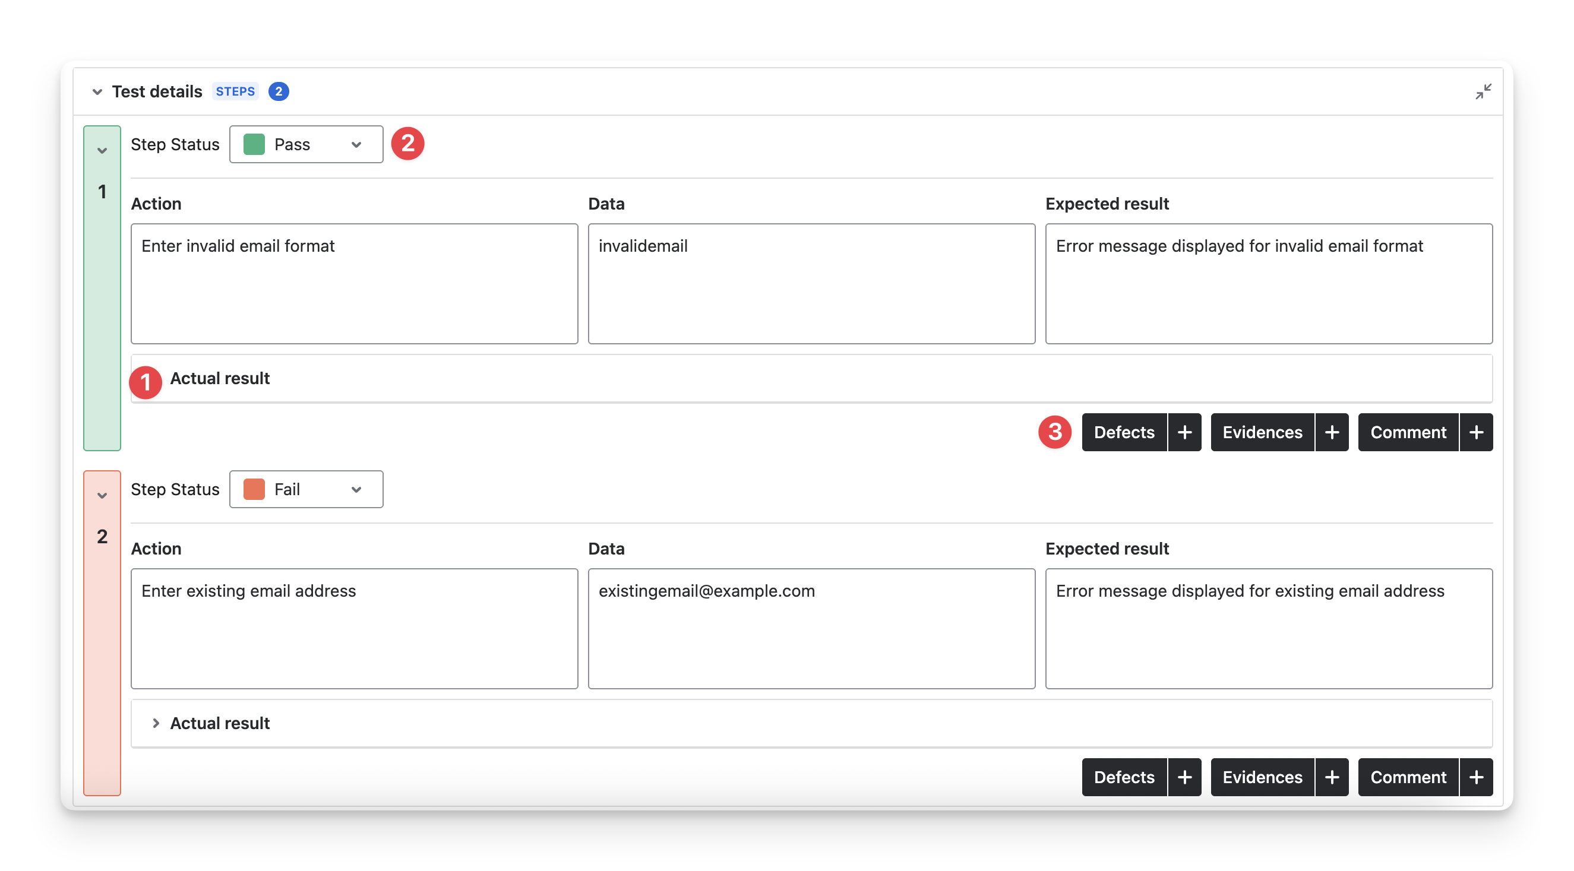This screenshot has height=871, width=1574.
Task: Click the existingemail@example.com Data field
Action: (811, 629)
